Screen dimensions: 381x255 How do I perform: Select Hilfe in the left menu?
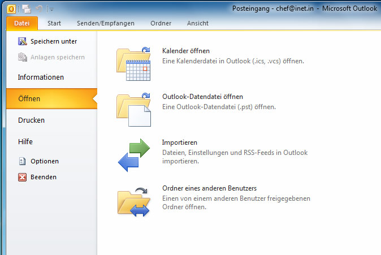click(x=25, y=141)
